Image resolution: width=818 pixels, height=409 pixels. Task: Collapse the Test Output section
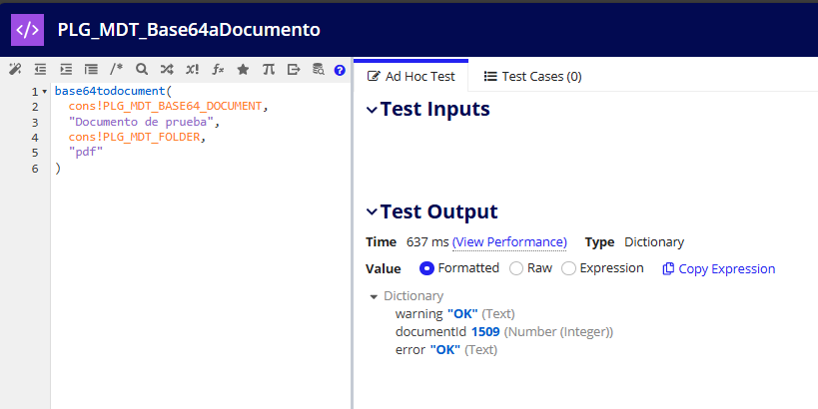[372, 211]
